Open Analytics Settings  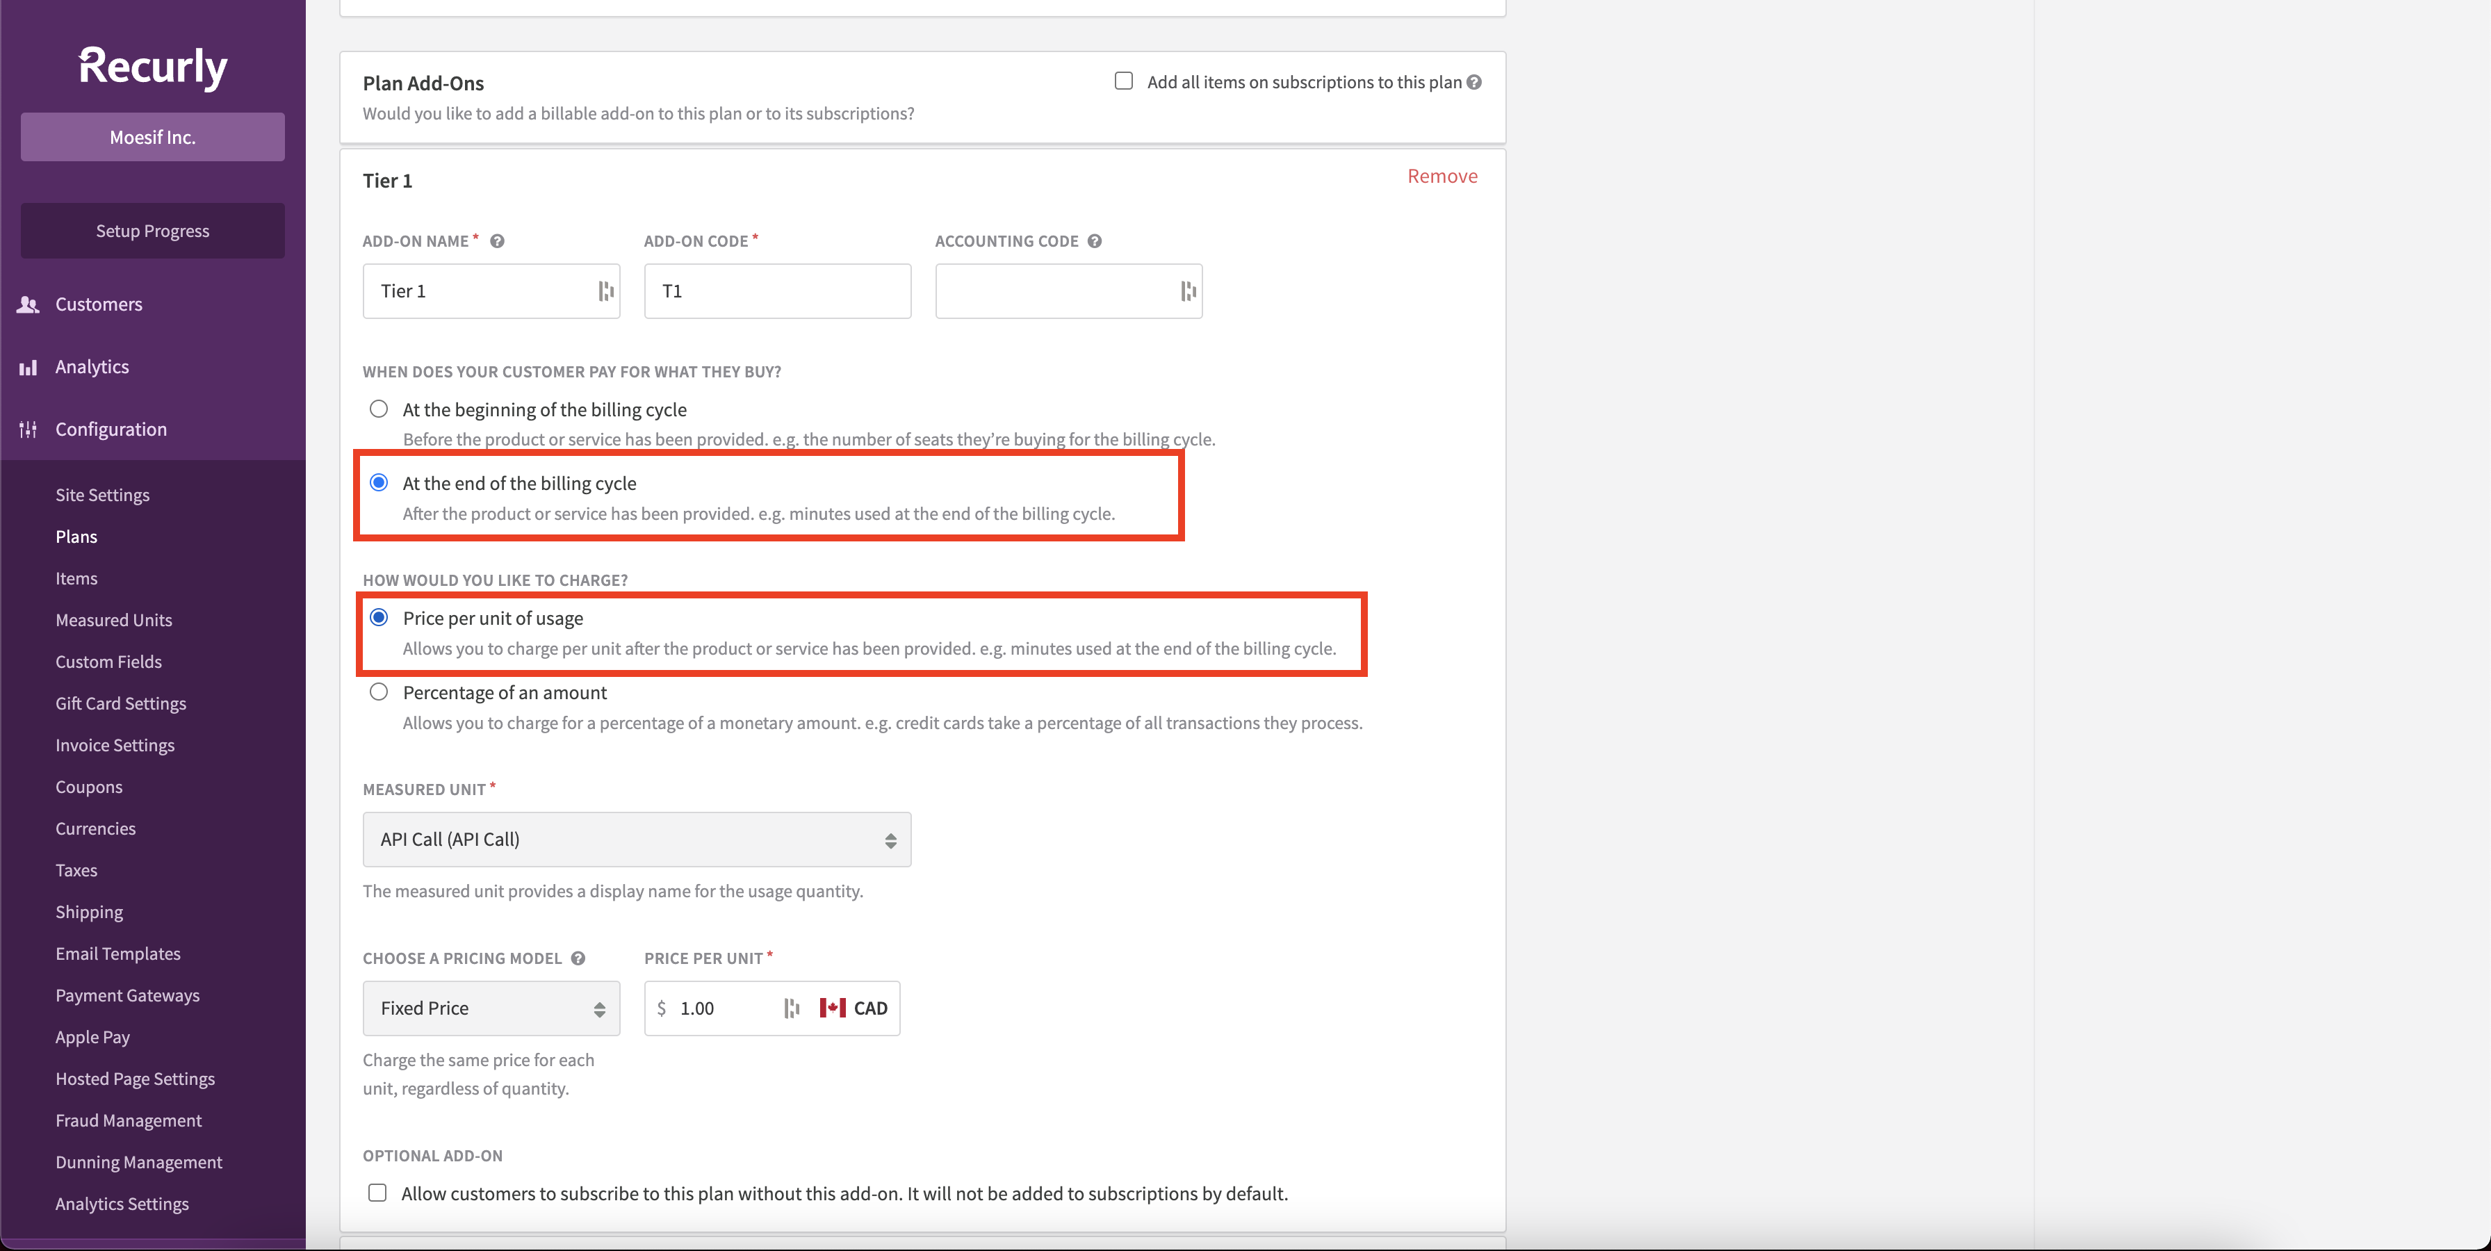click(x=122, y=1204)
